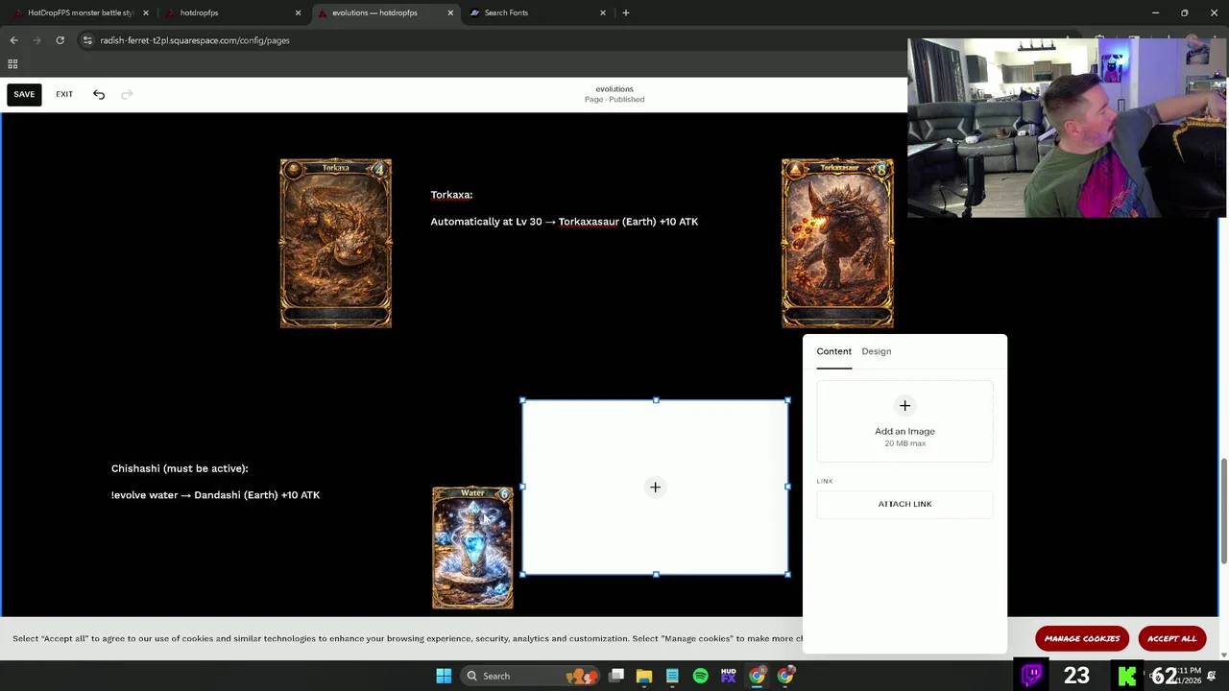Open the Content tab in the image panel
Image resolution: width=1229 pixels, height=691 pixels.
(833, 351)
